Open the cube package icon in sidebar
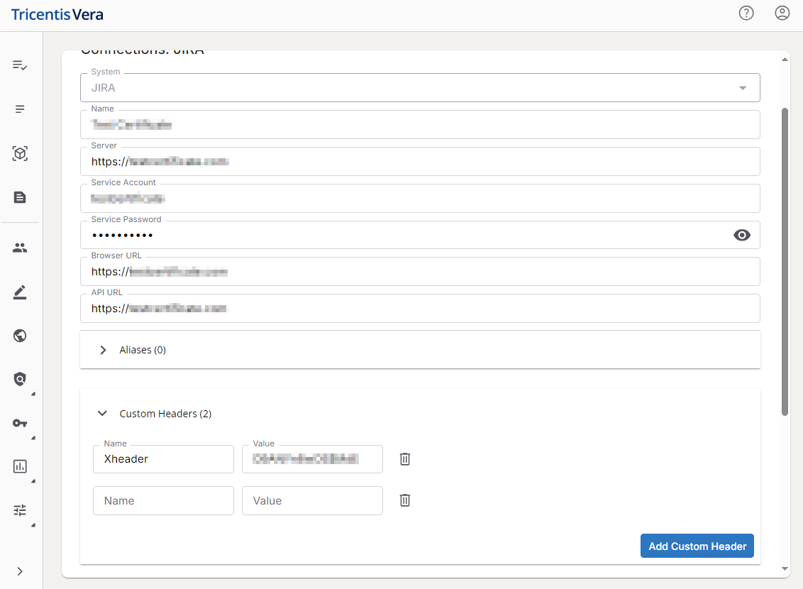The height and width of the screenshot is (589, 803). point(20,153)
